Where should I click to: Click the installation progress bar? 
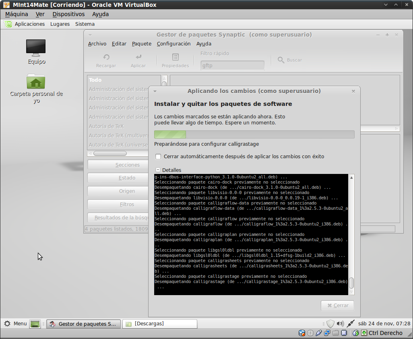[254, 134]
